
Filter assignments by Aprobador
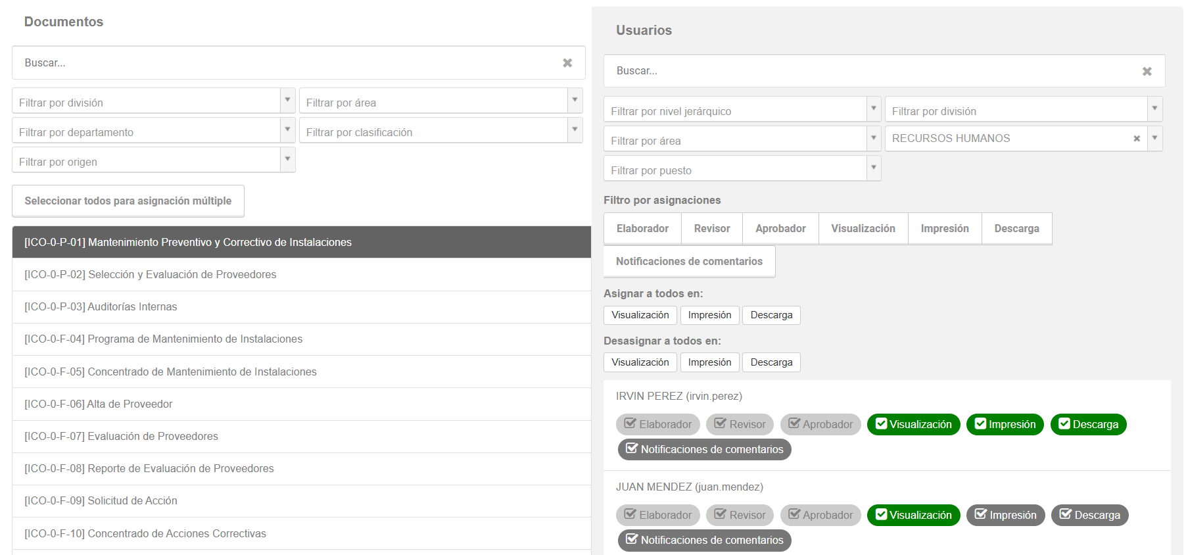pos(780,229)
